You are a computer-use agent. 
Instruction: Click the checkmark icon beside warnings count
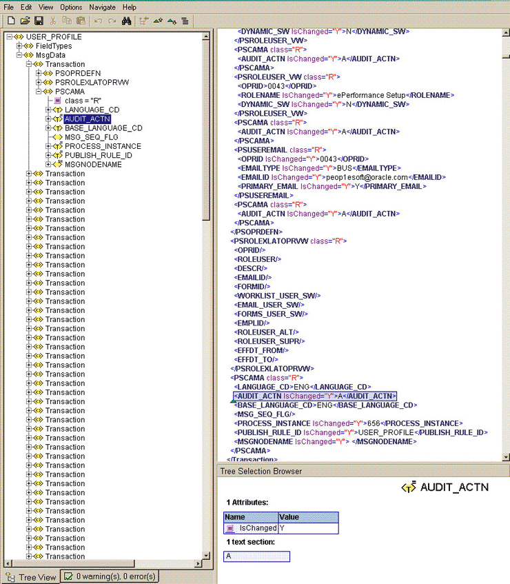coord(68,576)
